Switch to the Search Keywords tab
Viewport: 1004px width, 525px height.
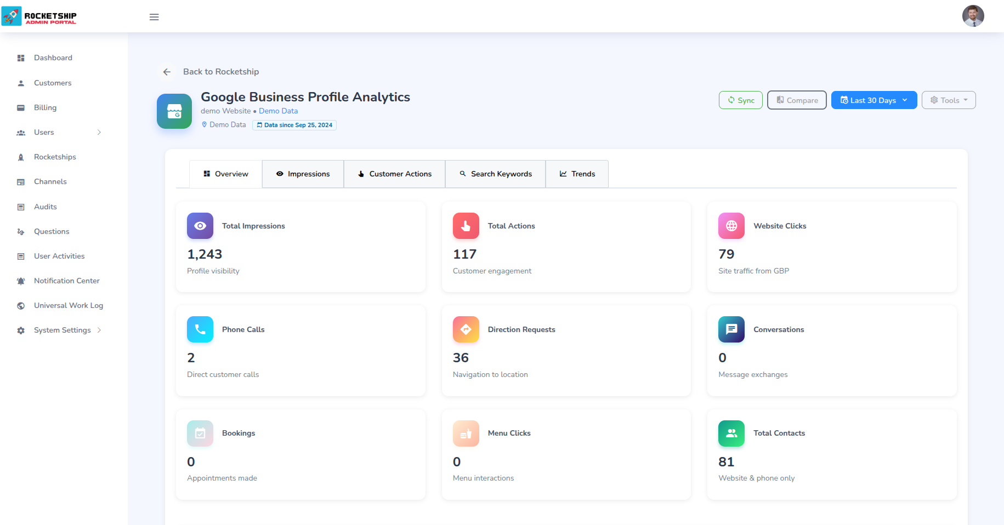[x=496, y=174]
